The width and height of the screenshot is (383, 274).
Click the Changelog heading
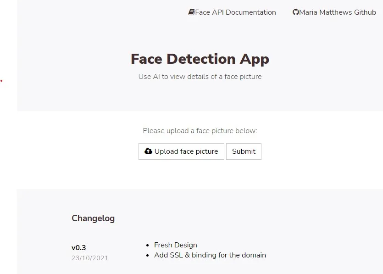pyautogui.click(x=93, y=218)
